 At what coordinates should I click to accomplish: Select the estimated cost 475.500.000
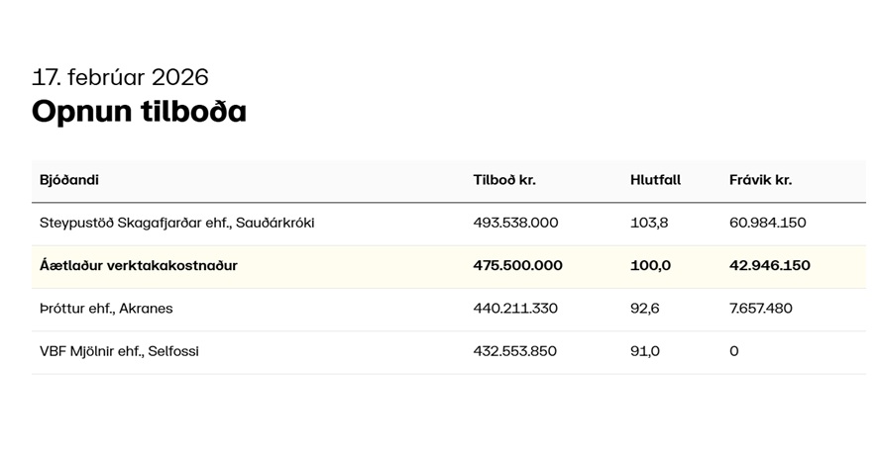(x=517, y=266)
